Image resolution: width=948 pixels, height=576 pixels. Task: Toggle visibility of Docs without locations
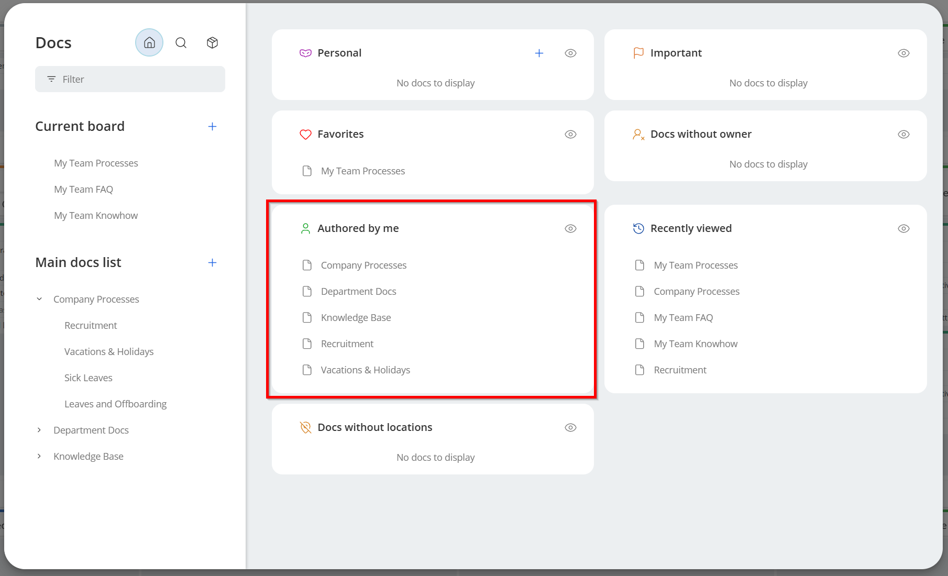coord(570,427)
